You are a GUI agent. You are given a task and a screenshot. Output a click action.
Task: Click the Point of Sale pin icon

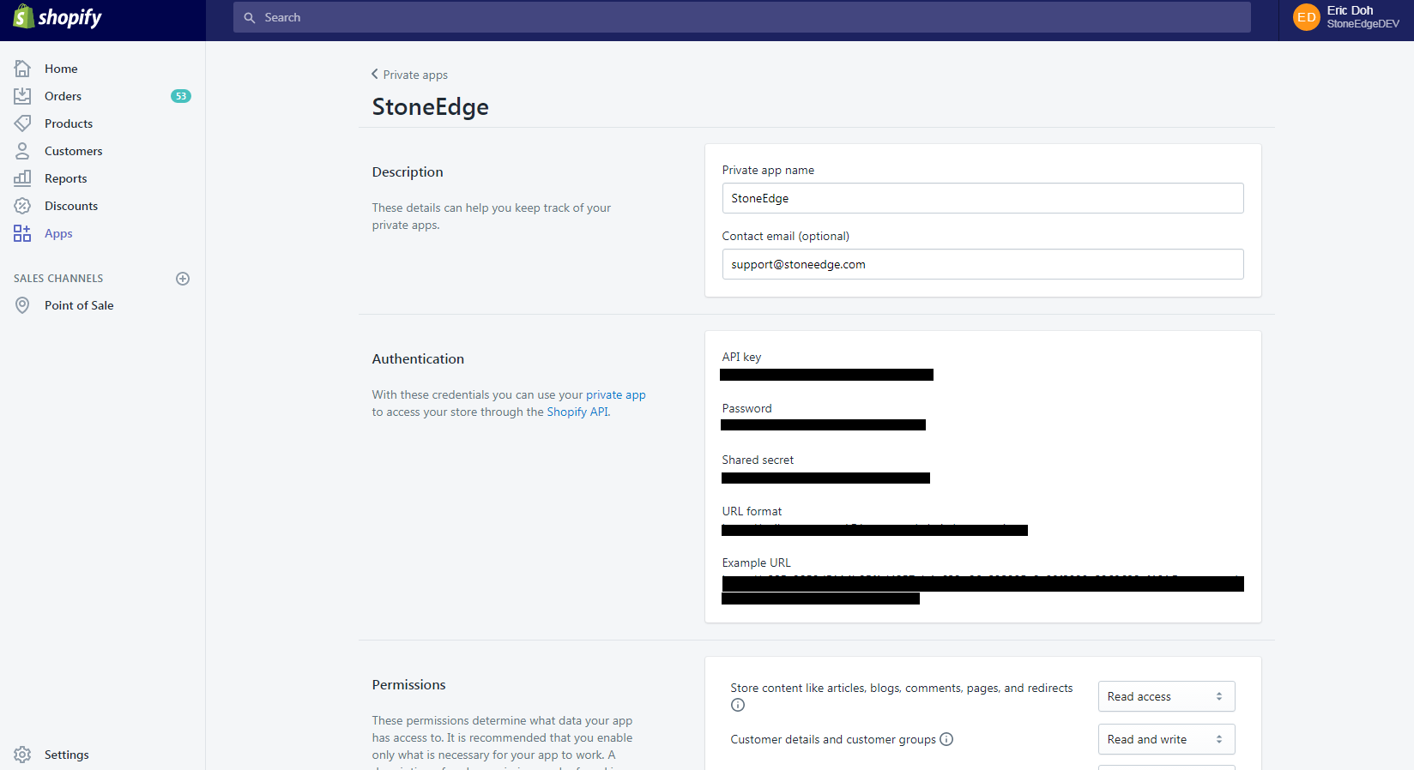[22, 305]
